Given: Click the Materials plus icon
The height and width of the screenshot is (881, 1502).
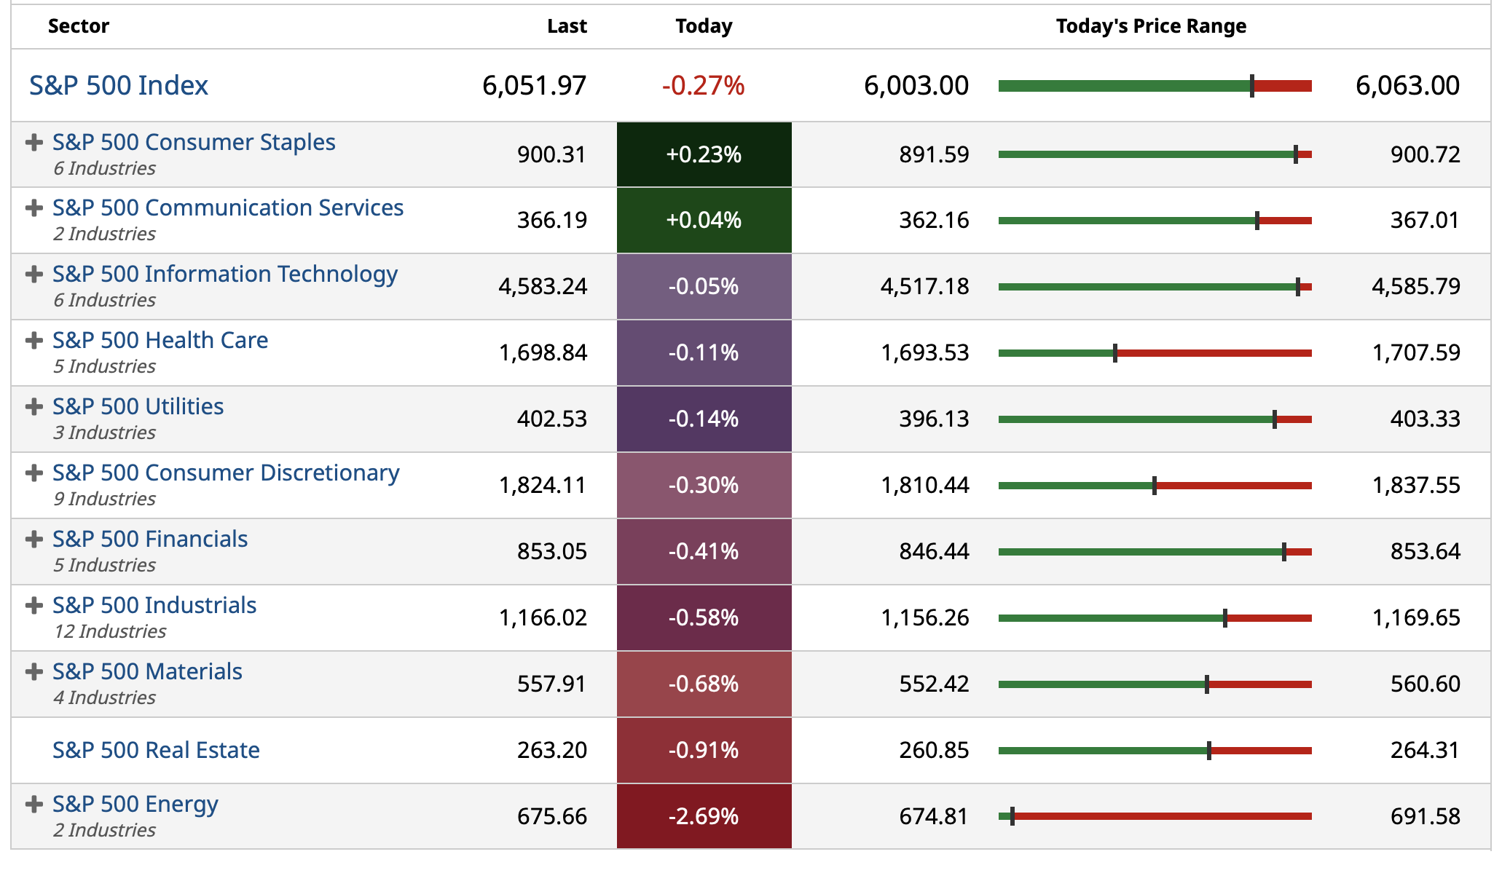Looking at the screenshot, I should click(x=34, y=671).
